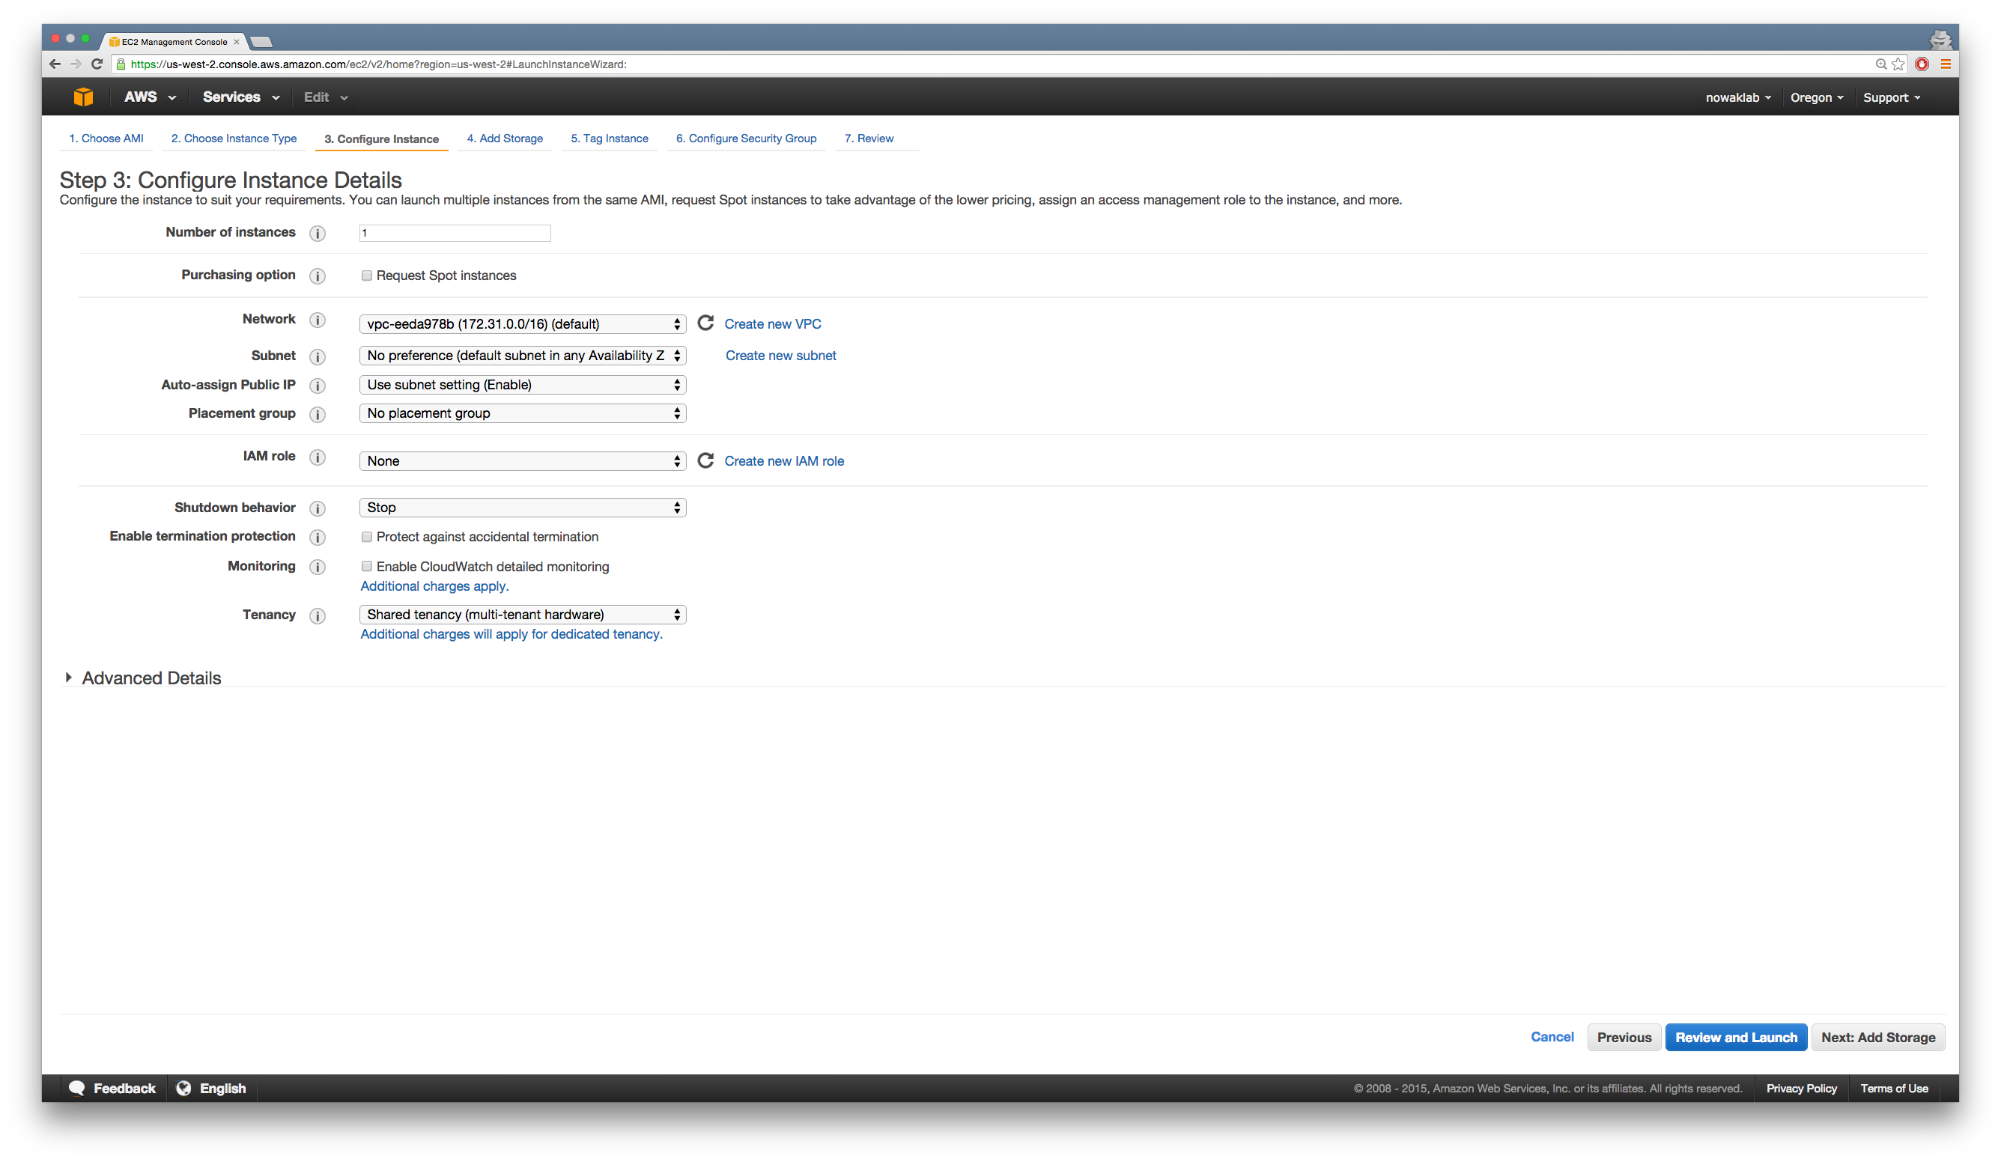Screen dimensions: 2001x1162
Task: Open the Services menu
Action: point(240,97)
